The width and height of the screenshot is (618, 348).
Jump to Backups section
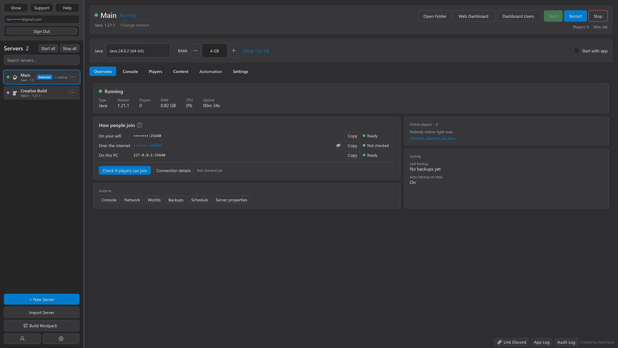176,200
